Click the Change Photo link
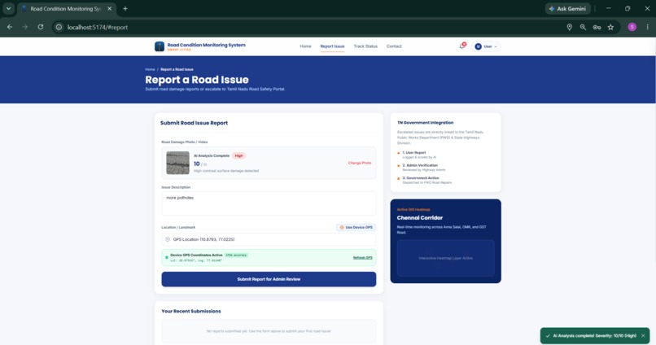 (x=360, y=163)
